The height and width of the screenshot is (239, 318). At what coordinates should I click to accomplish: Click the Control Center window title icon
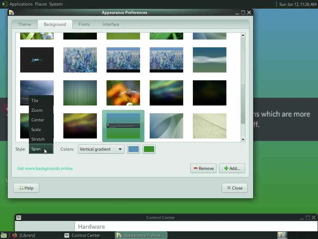tap(19, 218)
